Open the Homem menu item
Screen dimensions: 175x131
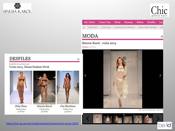click(x=128, y=22)
